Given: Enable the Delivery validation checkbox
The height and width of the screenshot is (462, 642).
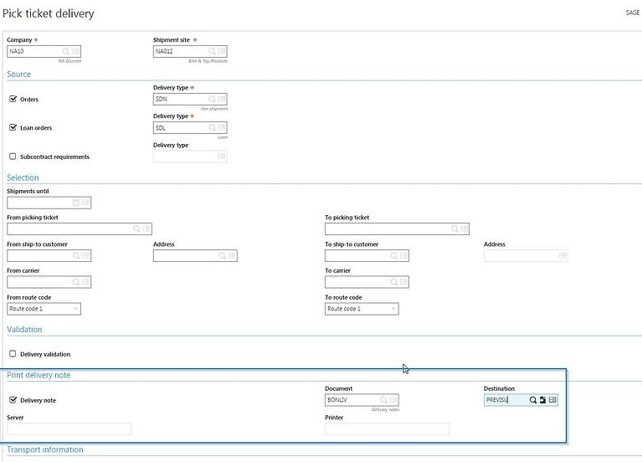Looking at the screenshot, I should tap(13, 354).
